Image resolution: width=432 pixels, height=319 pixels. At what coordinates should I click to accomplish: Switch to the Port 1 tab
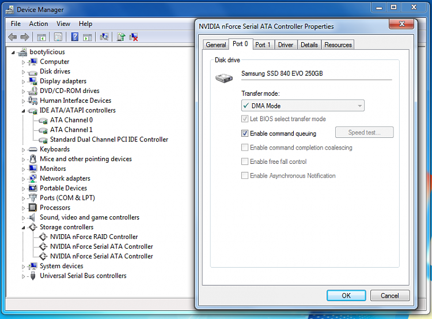pyautogui.click(x=263, y=44)
